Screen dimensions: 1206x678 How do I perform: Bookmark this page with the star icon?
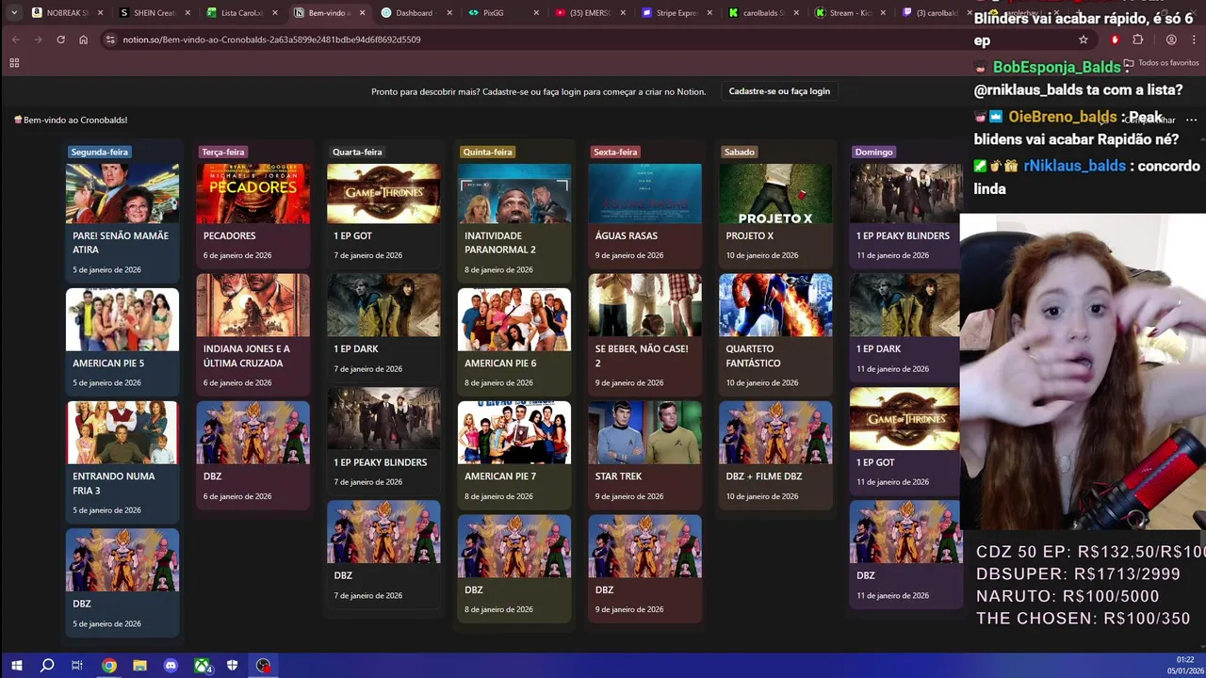pyautogui.click(x=1084, y=40)
